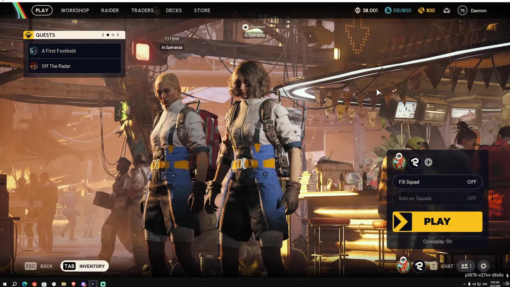Open chat with the T CHAT button
This screenshot has height=287, width=510.
(441, 266)
